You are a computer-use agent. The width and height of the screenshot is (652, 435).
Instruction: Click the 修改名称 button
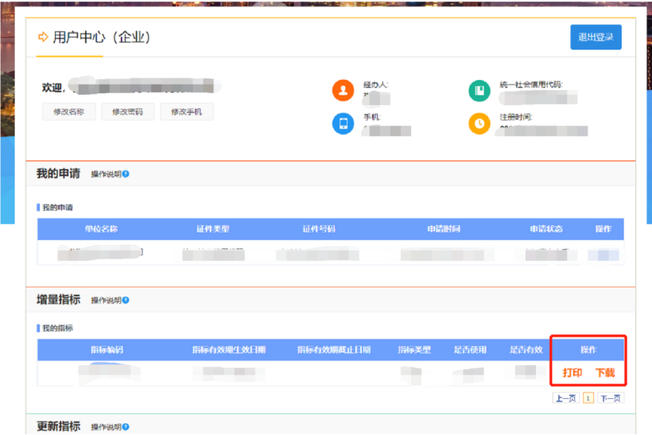[69, 112]
